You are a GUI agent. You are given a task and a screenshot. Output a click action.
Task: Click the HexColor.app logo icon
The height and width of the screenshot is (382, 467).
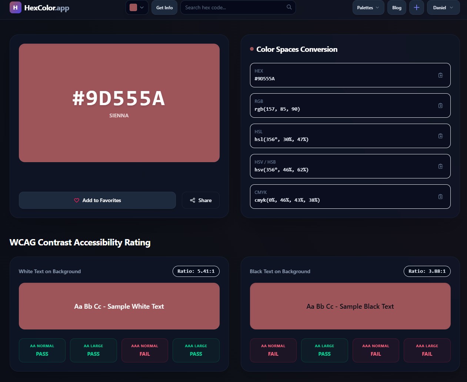click(16, 7)
